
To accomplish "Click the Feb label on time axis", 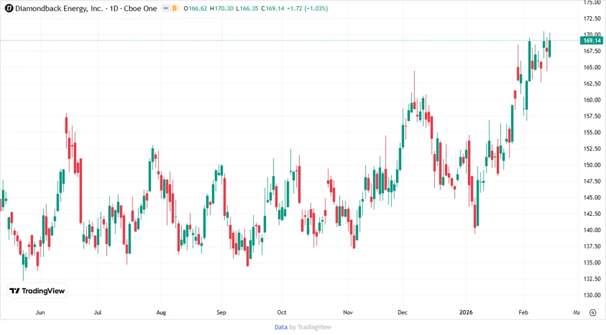I will point(523,312).
